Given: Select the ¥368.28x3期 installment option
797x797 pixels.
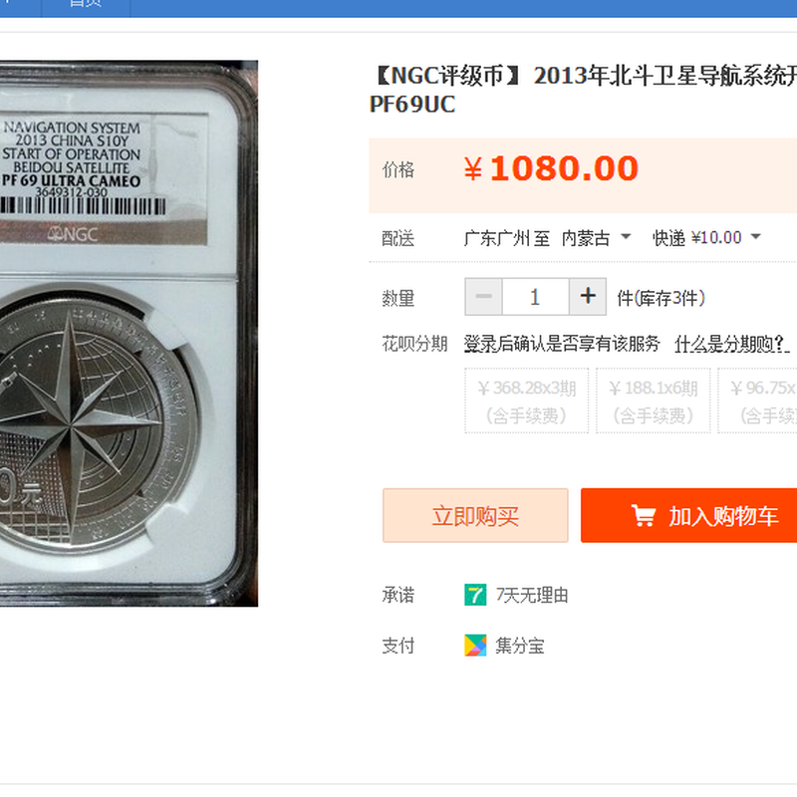Looking at the screenshot, I should [x=527, y=400].
